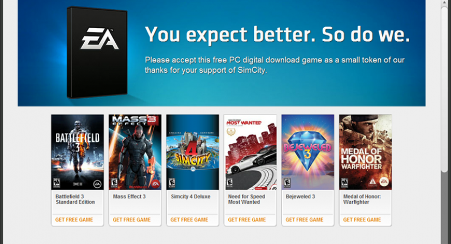The width and height of the screenshot is (451, 244).
Task: Get free game for Bejeweled 3
Action: (304, 220)
